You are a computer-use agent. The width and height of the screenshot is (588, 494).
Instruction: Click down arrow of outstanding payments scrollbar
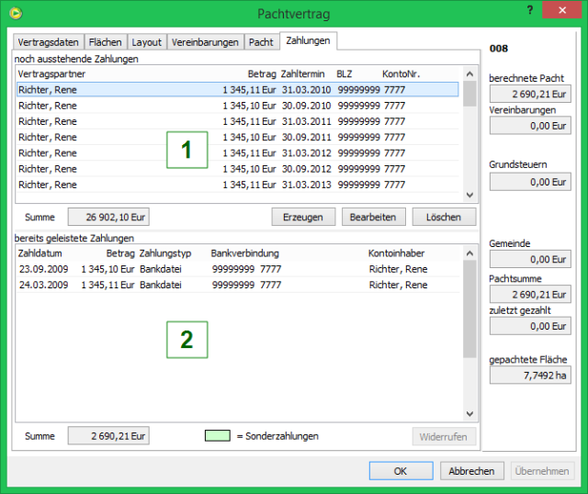469,195
